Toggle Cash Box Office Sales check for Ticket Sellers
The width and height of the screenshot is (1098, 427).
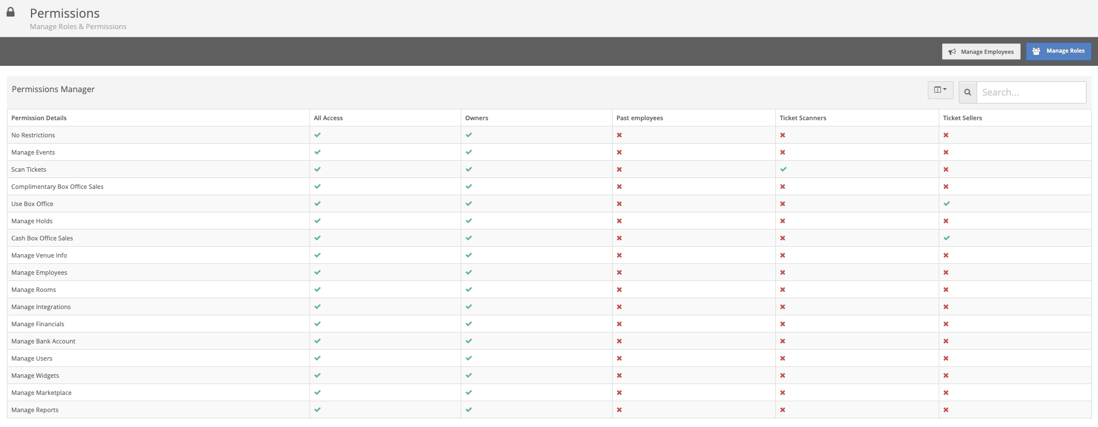[947, 238]
